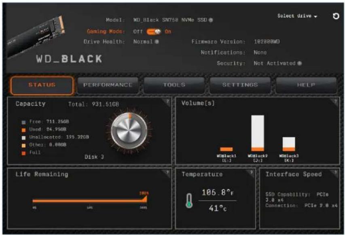Screen dimensions: 345x235
Task: Click the Other legend color swatch
Action: [x=23, y=146]
